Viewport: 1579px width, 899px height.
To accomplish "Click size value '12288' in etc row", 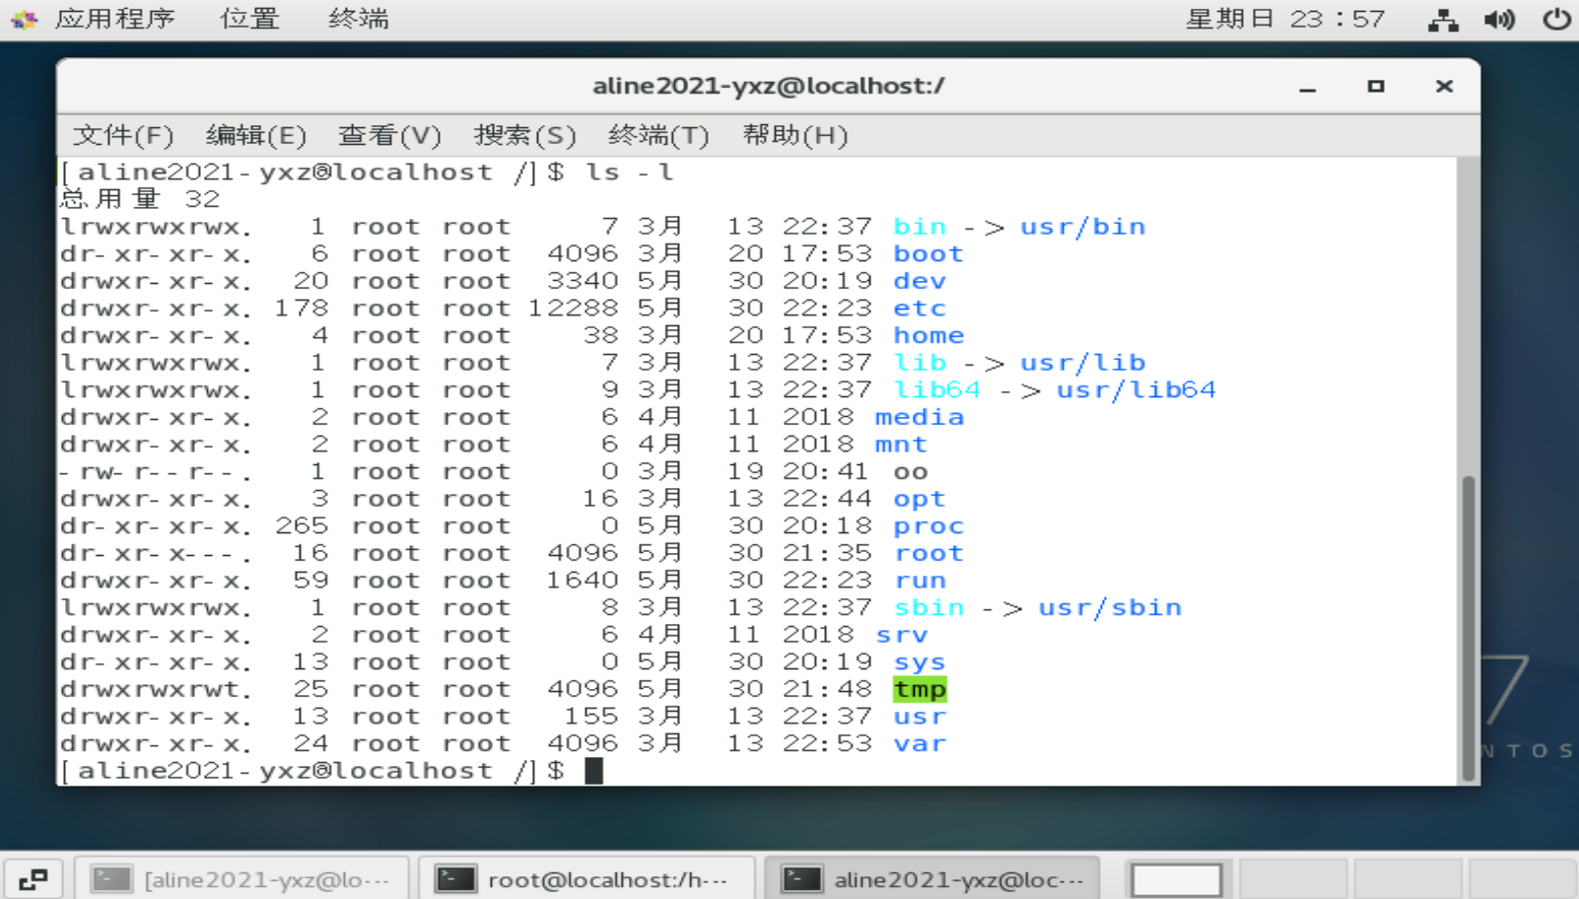I will [574, 309].
